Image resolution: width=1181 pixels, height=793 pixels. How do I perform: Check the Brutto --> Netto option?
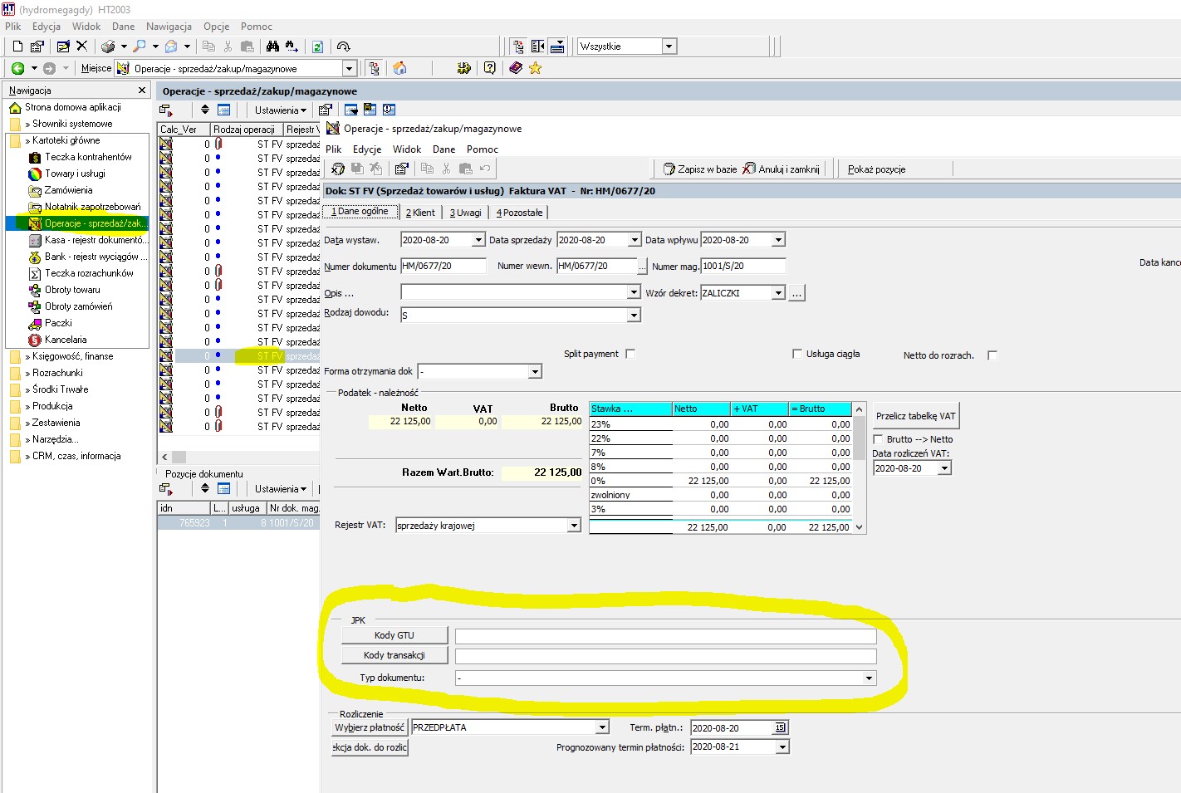[x=878, y=439]
